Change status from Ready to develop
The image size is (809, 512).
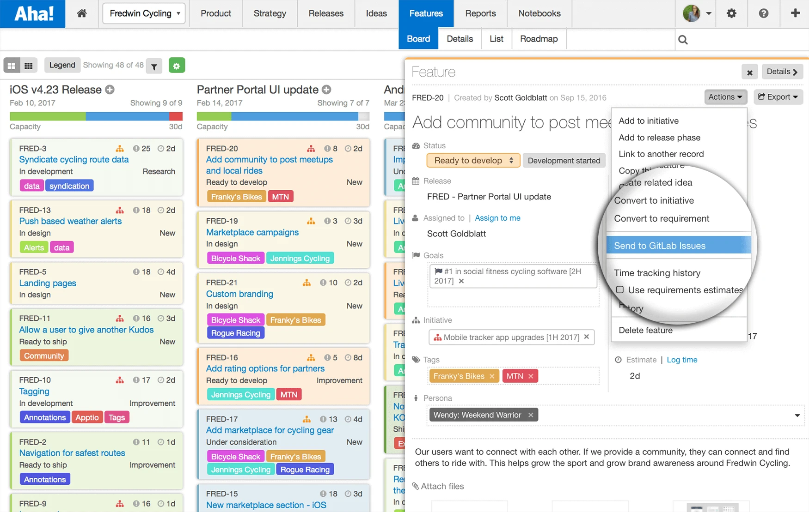[x=473, y=160]
